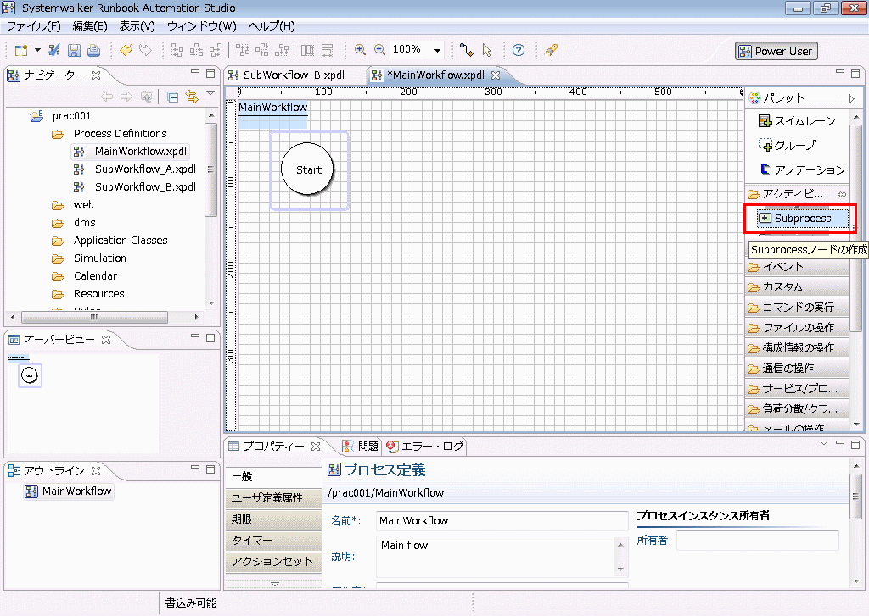Open the dms folder in navigator
This screenshot has width=869, height=616.
click(x=84, y=223)
